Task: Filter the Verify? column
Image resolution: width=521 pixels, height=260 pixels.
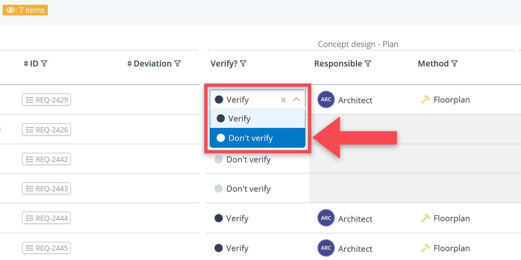Action: [243, 64]
